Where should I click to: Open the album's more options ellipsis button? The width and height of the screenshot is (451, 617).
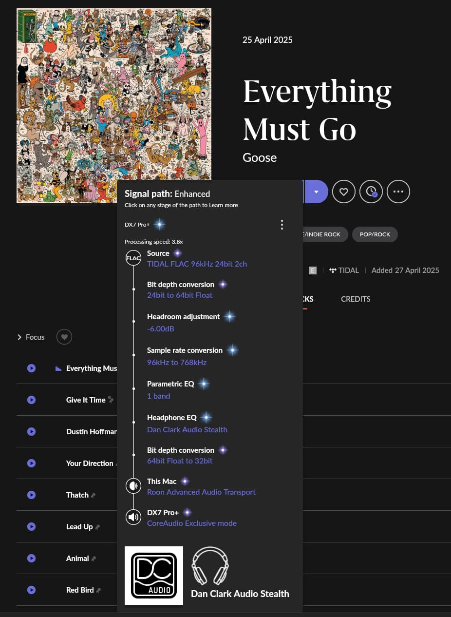pyautogui.click(x=398, y=192)
